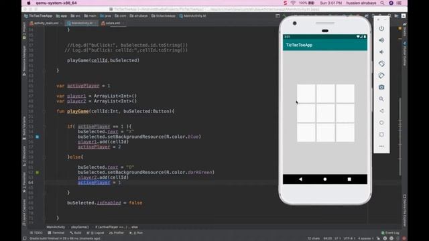Rotate emulator left icon
Viewport: 429px width, 241px height.
coord(381,64)
